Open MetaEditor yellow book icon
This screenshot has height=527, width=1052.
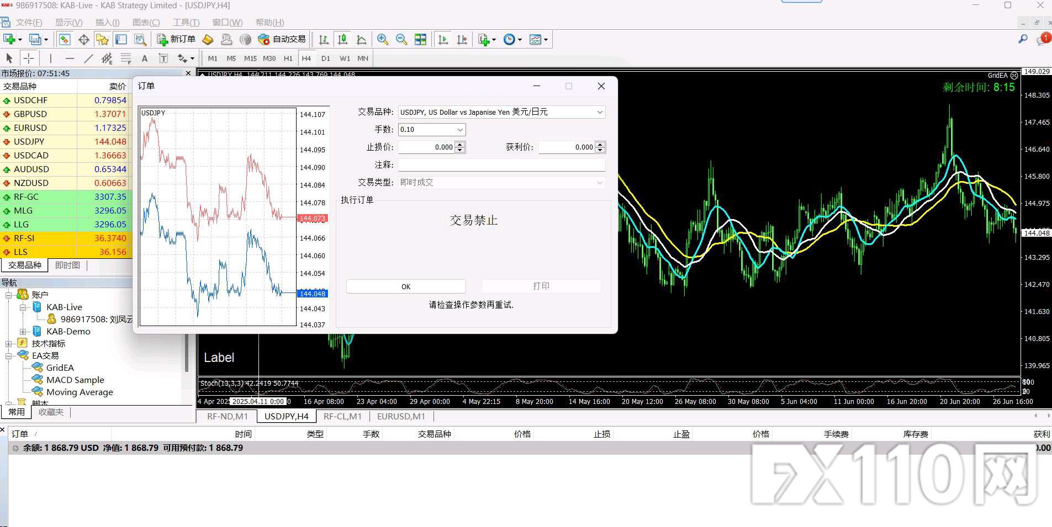pos(208,39)
